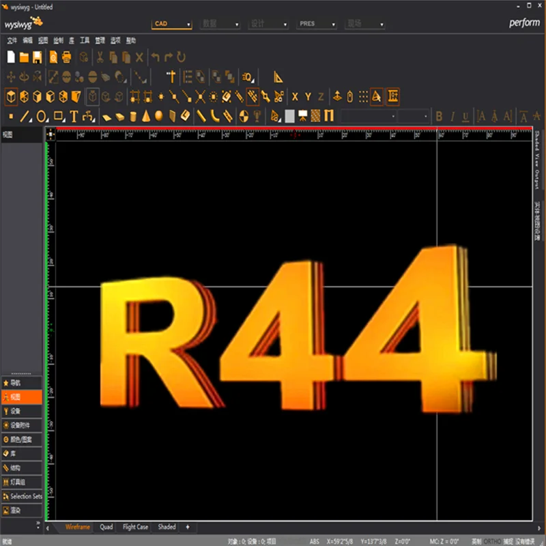Switch to the Flight Case tab

[135, 527]
